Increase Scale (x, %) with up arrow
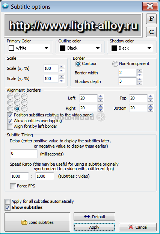Screen dimensions: 160x234 pos(62,67)
